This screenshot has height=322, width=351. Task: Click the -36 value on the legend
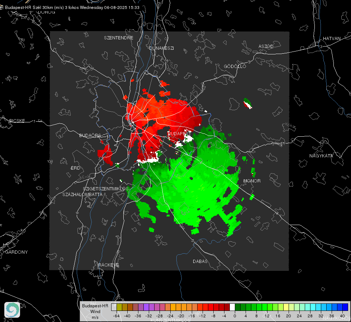pos(138,316)
